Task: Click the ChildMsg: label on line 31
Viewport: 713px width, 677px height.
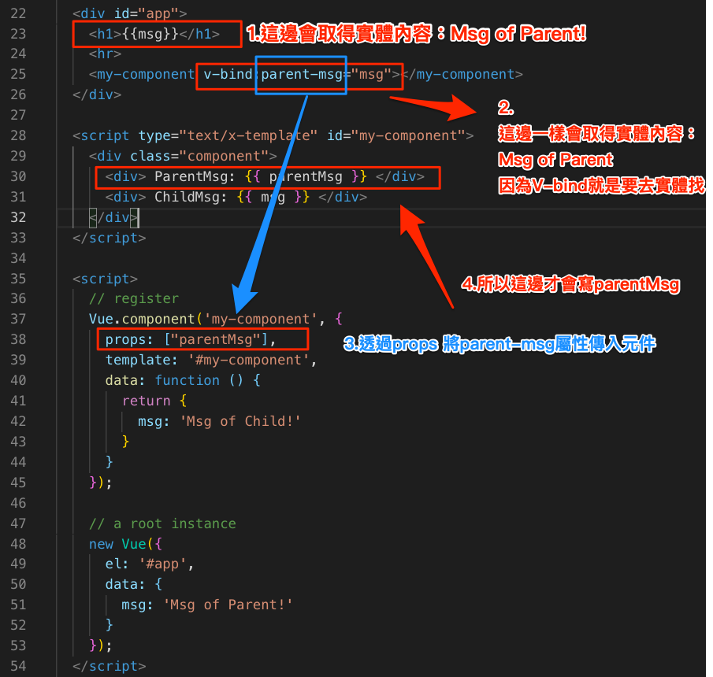Action: coord(191,197)
